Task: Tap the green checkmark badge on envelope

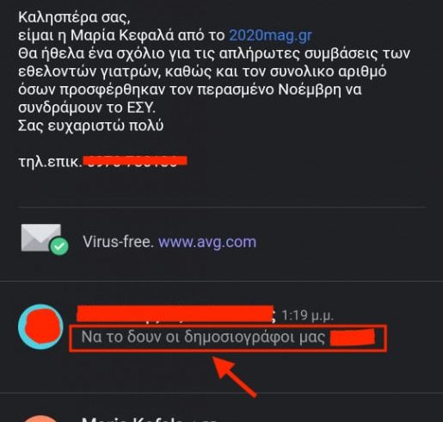Action: click(59, 246)
